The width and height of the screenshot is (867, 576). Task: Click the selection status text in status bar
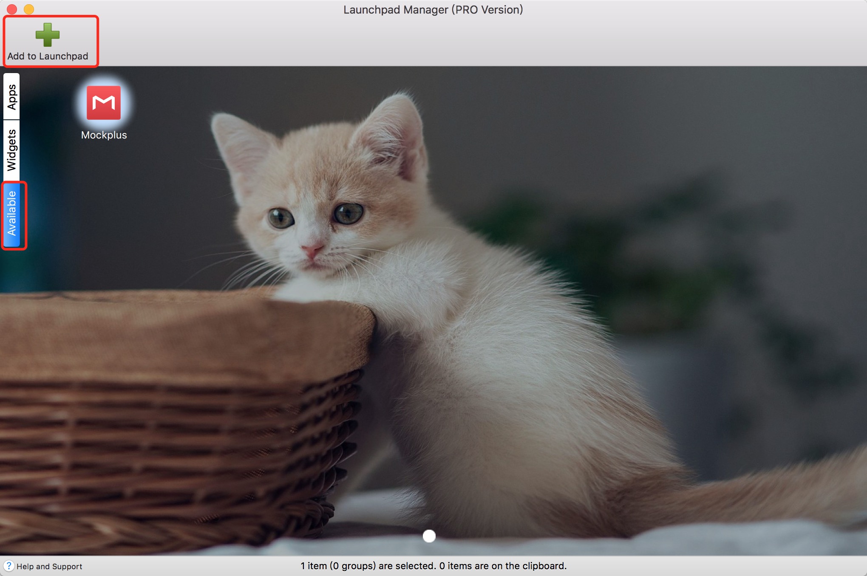coord(433,566)
